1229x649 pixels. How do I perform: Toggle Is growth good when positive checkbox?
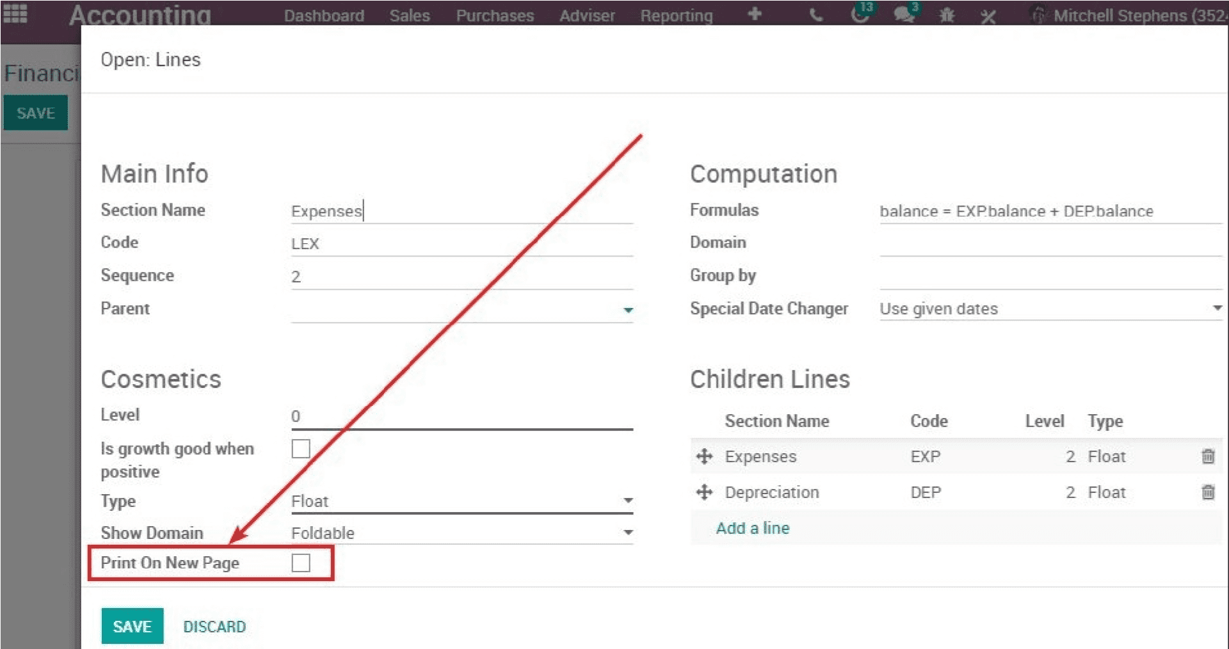pos(301,449)
